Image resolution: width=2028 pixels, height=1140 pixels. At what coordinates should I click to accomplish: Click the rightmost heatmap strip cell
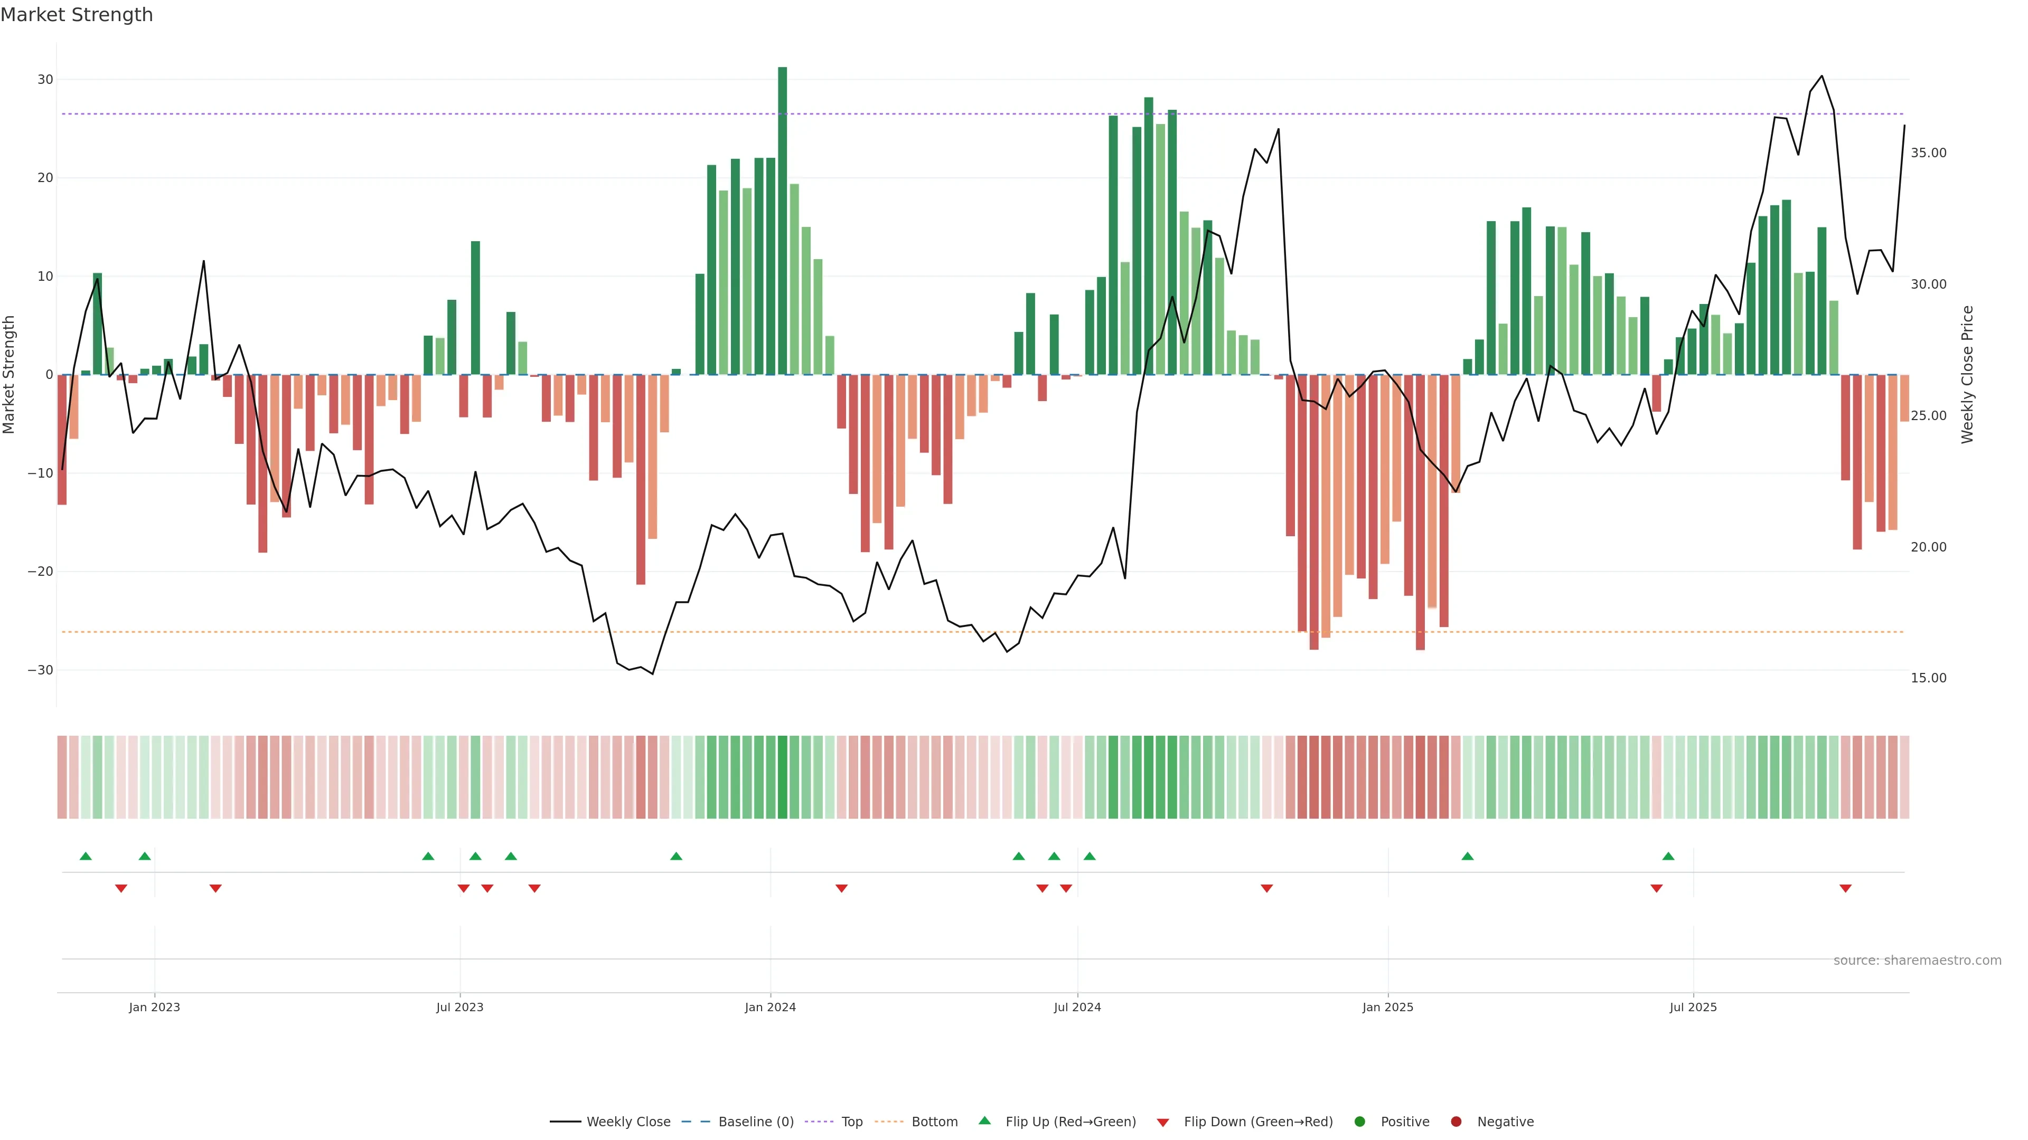point(1904,777)
